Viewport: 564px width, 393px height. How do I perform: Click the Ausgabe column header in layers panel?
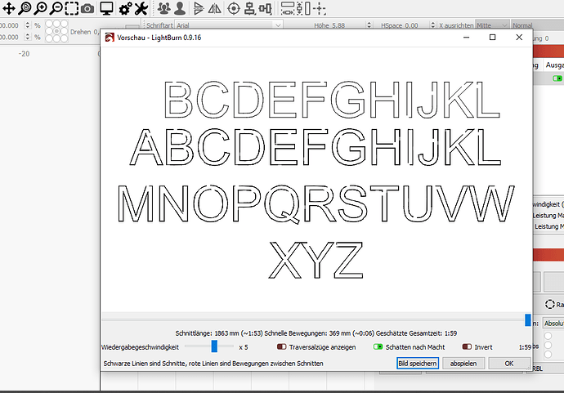pos(555,65)
